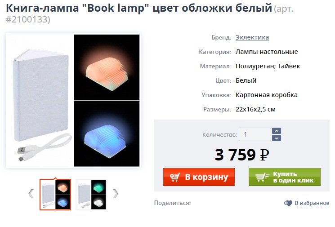
Task: Add the item with В корзину button
Action: click(199, 177)
